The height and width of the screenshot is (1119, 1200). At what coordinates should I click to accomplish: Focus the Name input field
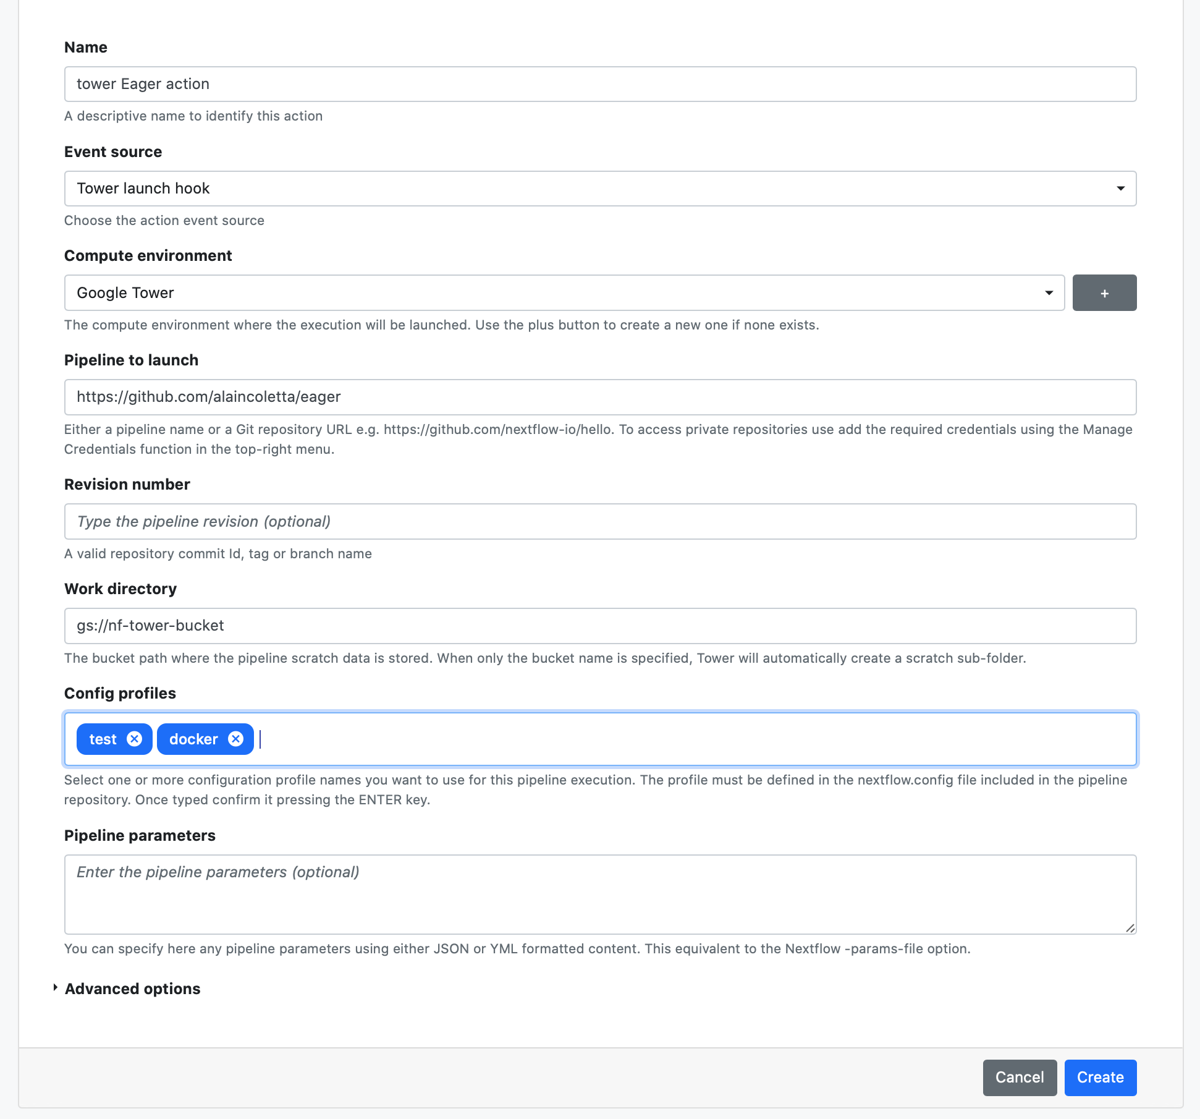click(600, 84)
